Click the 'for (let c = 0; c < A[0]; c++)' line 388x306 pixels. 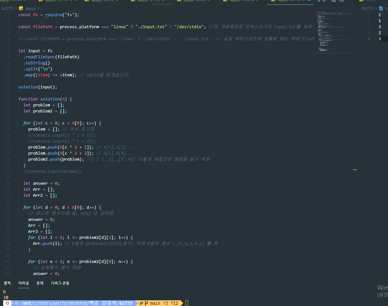click(62, 123)
